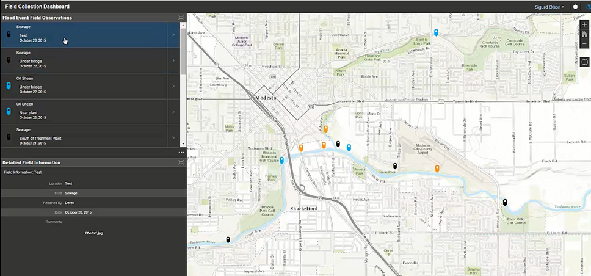591x276 pixels.
Task: Expand the Oil Sheen Near plant row chevron
Action: 173,112
